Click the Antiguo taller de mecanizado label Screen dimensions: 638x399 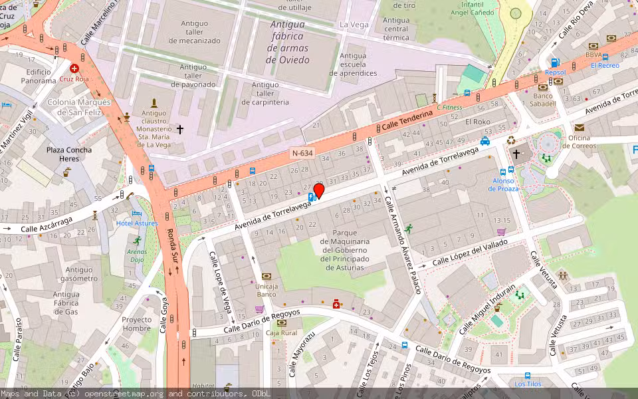coord(195,32)
